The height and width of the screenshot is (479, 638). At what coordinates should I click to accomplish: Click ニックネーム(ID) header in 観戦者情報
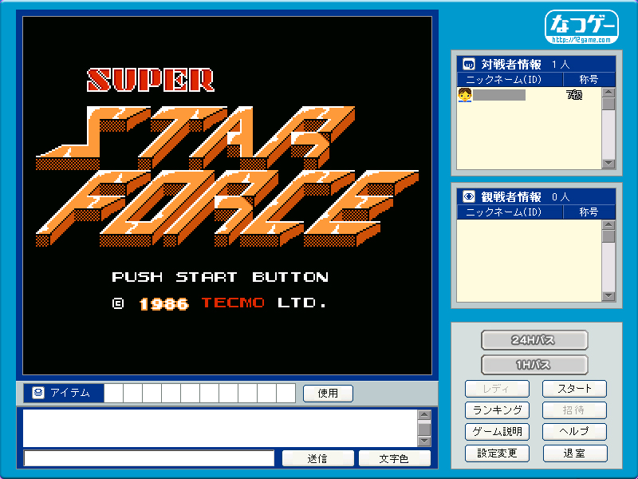[510, 212]
